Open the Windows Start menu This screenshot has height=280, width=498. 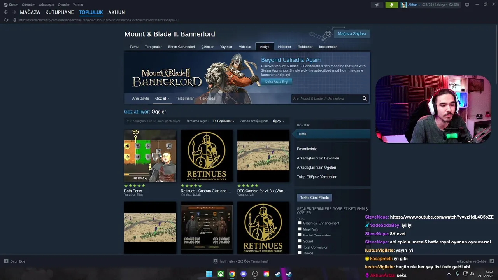pyautogui.click(x=209, y=274)
